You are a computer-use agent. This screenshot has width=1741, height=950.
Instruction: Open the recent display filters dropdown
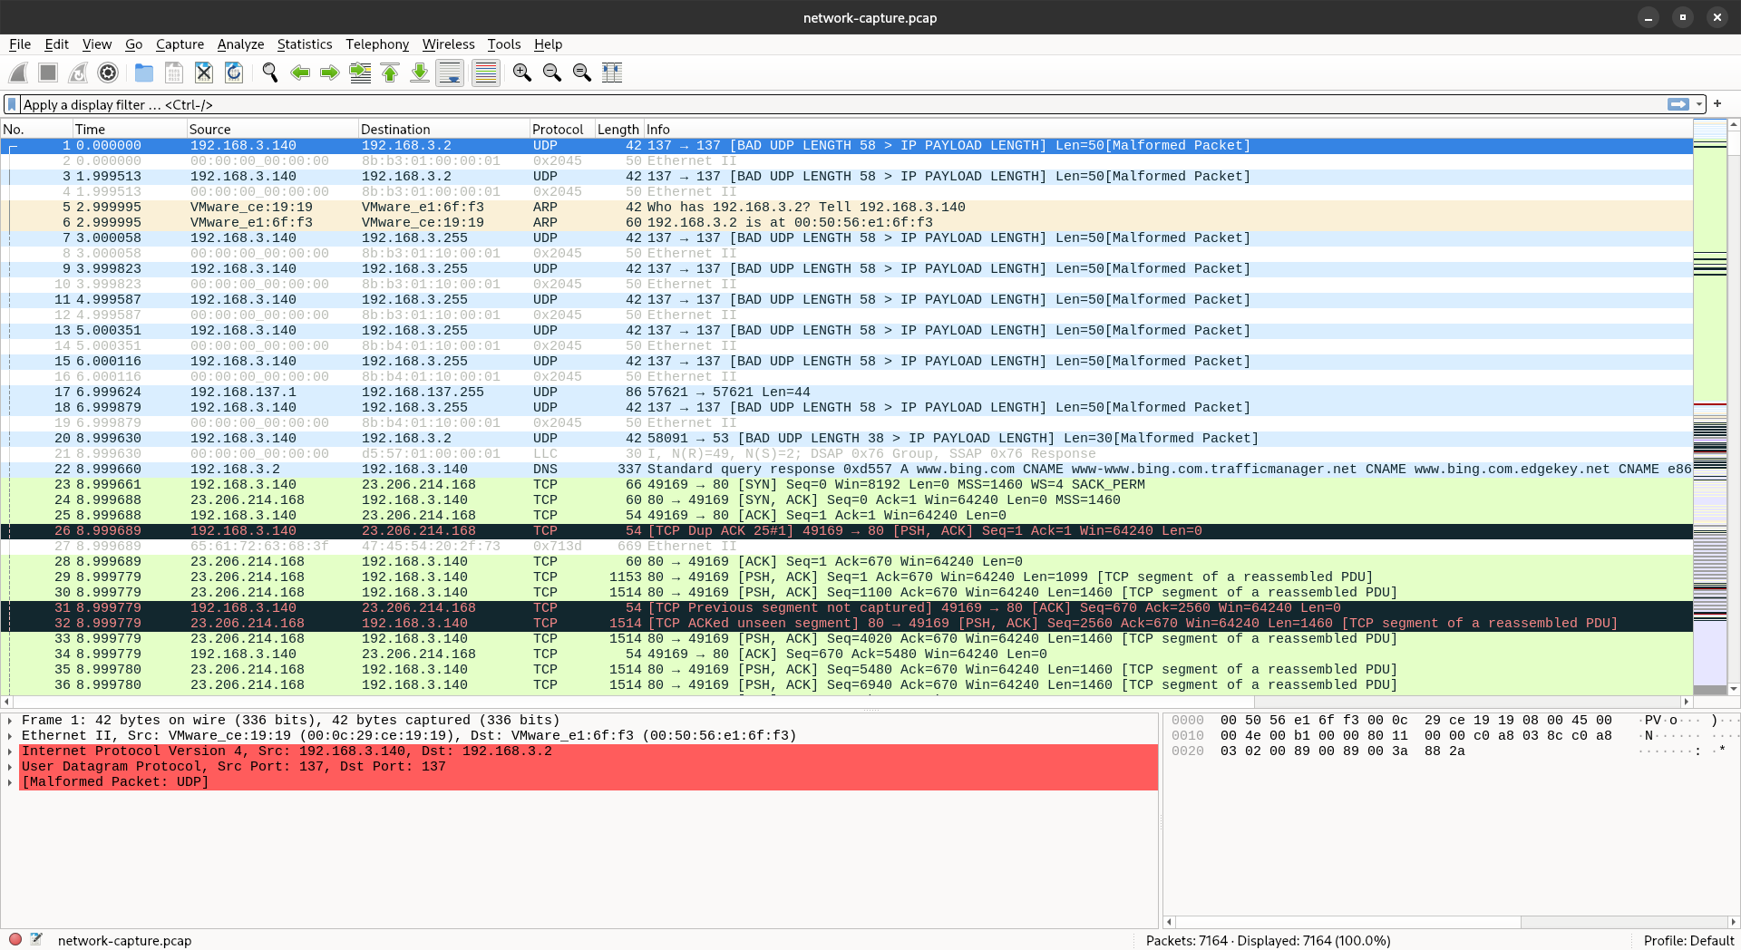(x=1698, y=104)
